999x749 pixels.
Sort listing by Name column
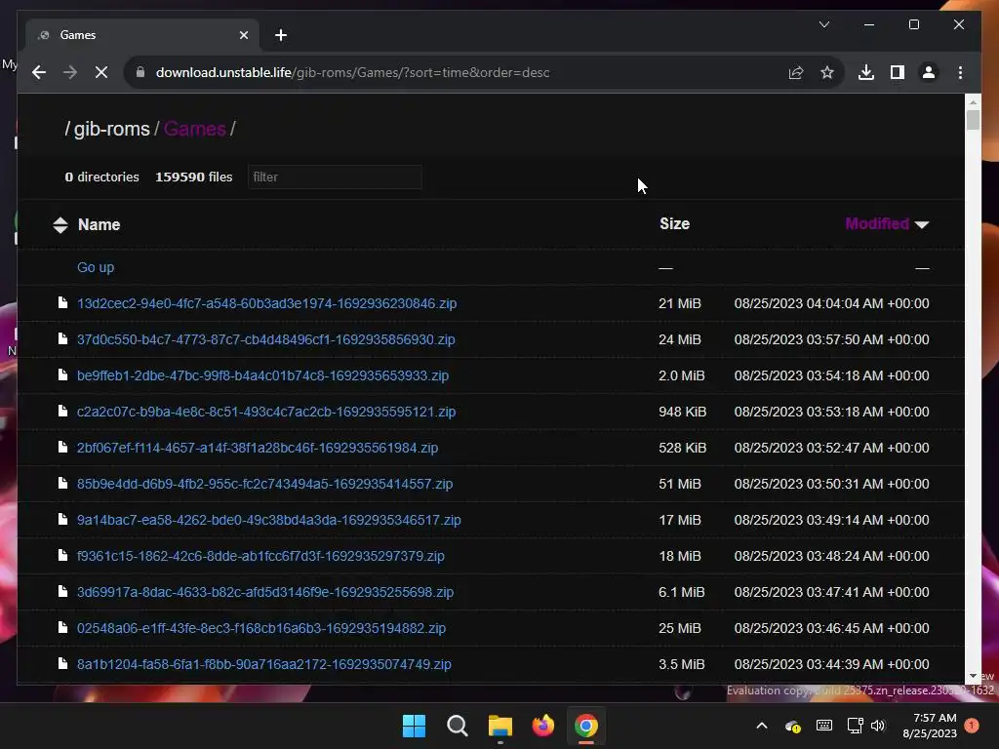tap(99, 225)
